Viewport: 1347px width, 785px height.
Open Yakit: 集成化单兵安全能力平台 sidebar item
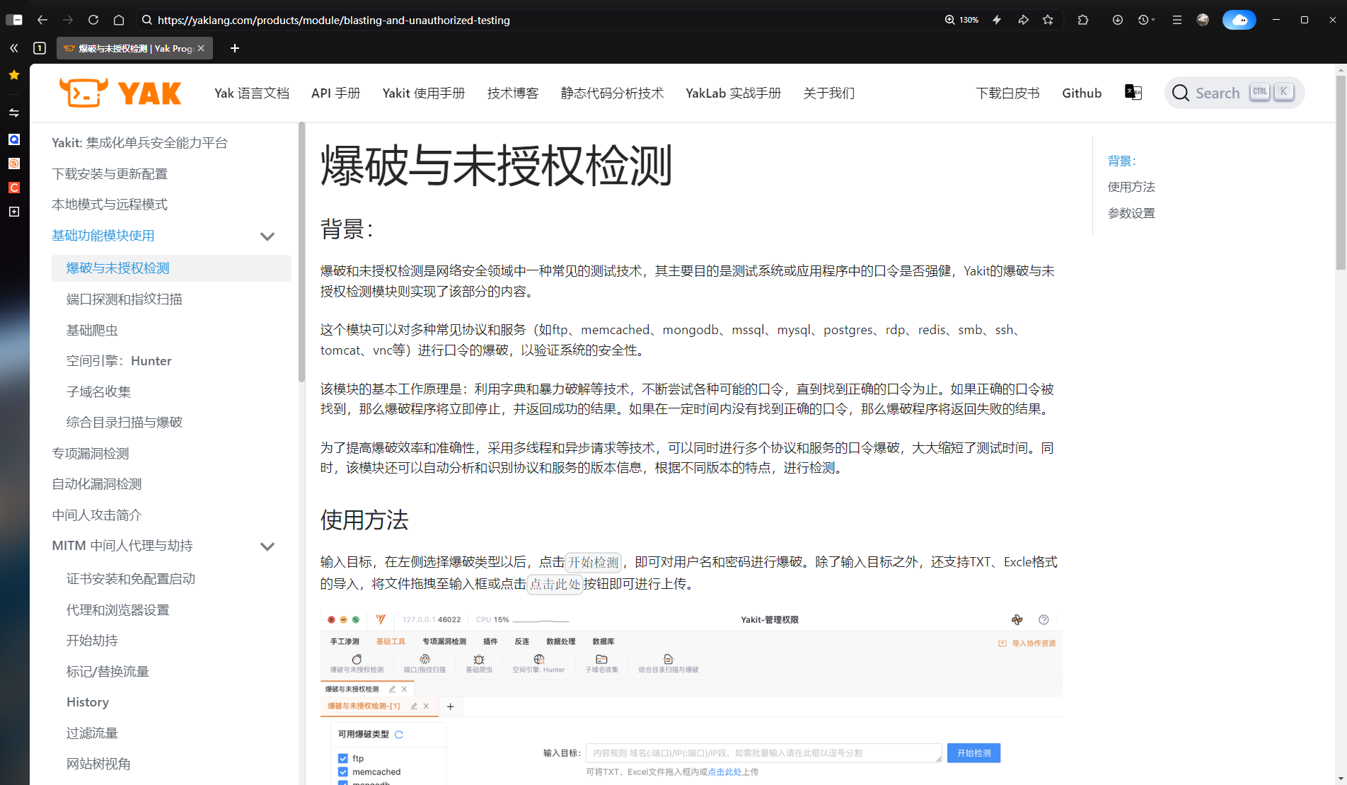coord(140,143)
